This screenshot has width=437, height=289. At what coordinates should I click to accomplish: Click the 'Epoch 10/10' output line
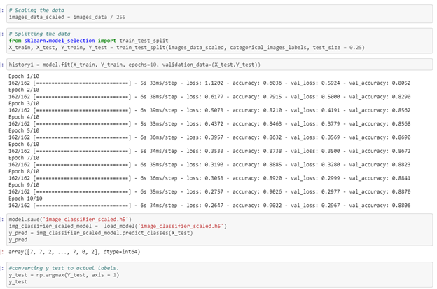coord(25,199)
